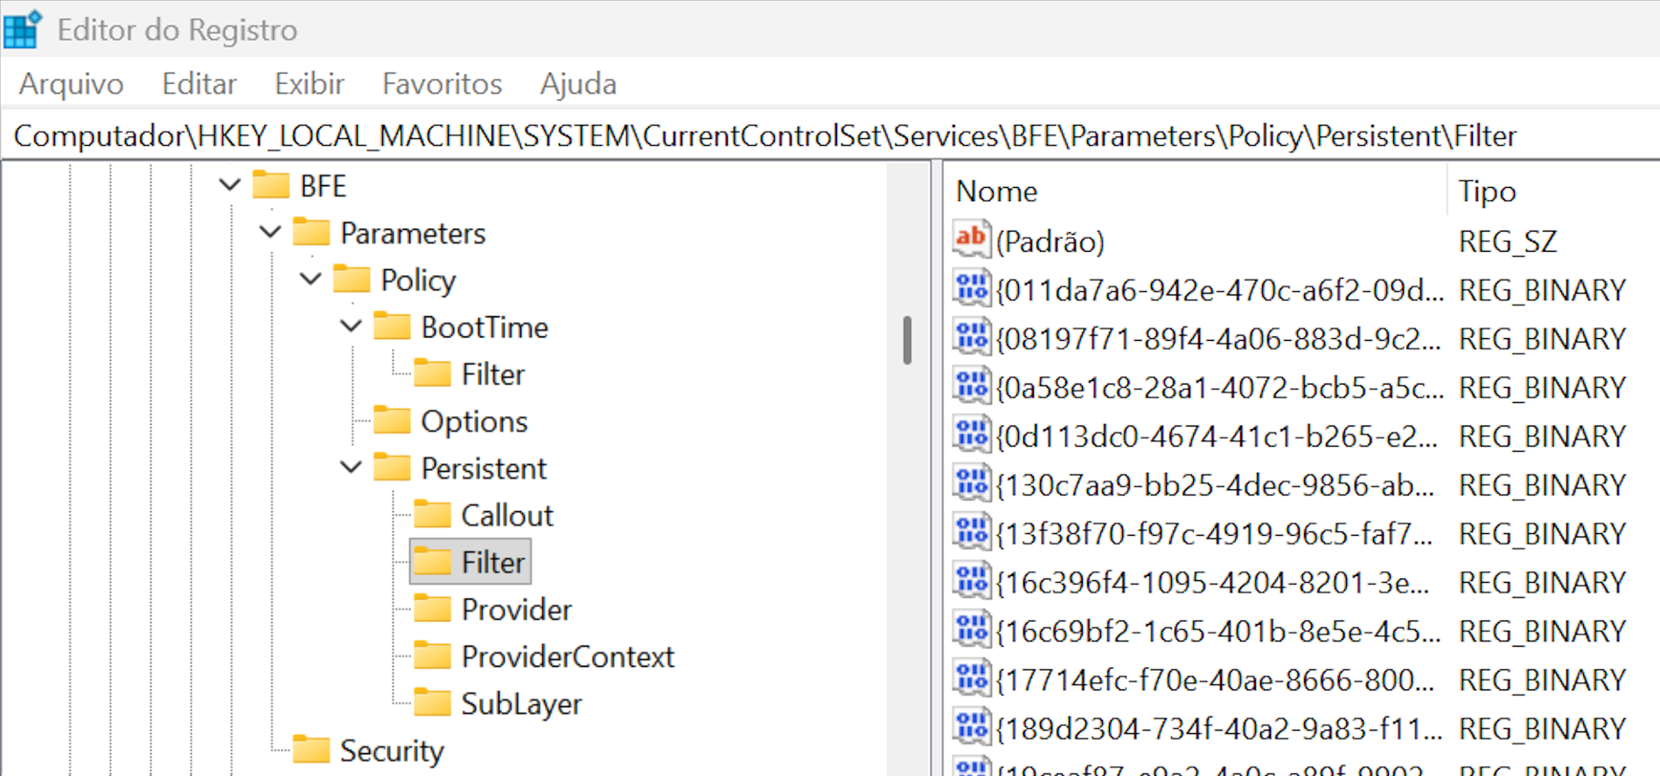Collapse the BFE tree node
The width and height of the screenshot is (1660, 776).
[x=230, y=185]
